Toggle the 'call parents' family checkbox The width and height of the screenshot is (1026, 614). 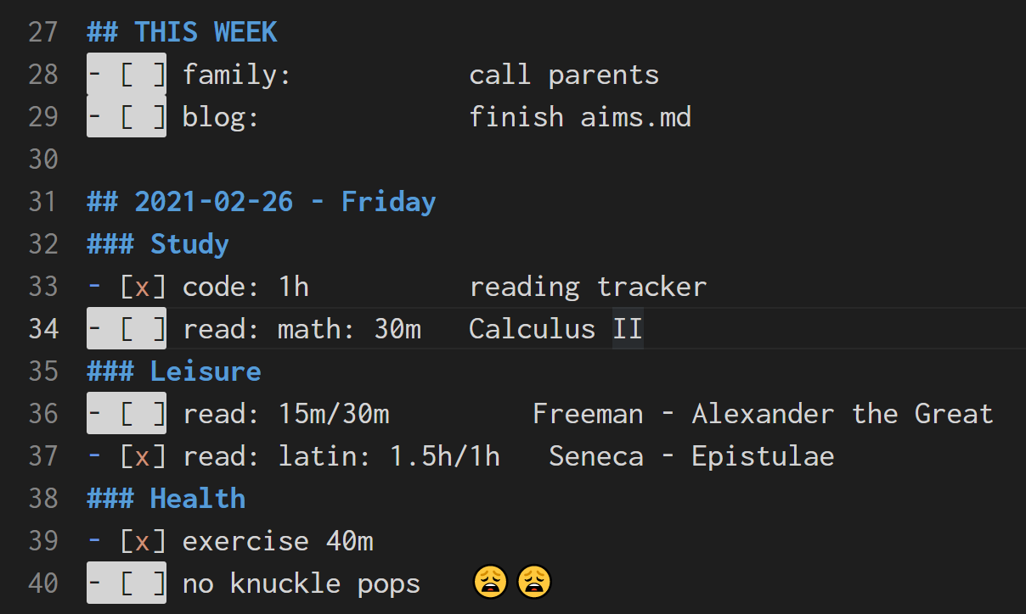[143, 75]
